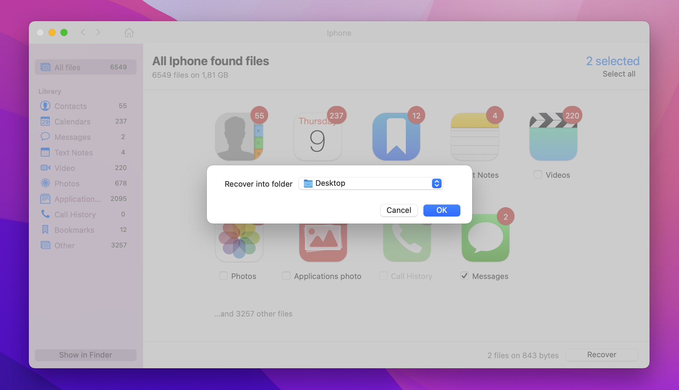
Task: Select Other count 3257 in sidebar
Action: [x=119, y=245]
